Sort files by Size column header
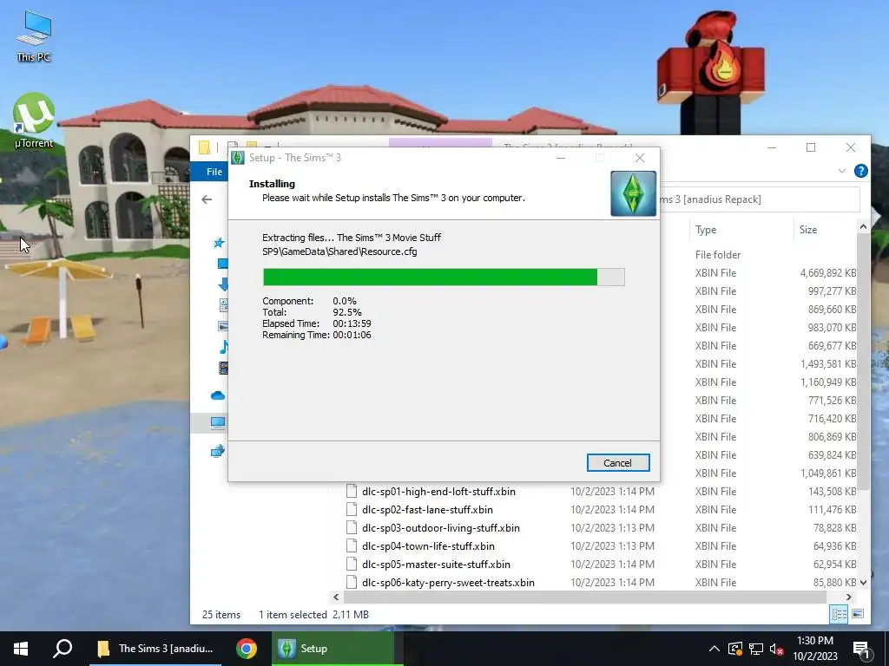This screenshot has height=666, width=889. 808,229
